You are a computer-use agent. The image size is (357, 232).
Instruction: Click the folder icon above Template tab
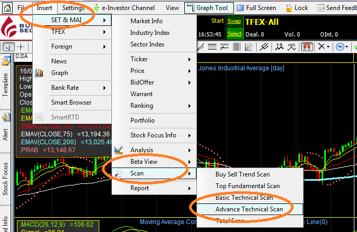click(5, 60)
